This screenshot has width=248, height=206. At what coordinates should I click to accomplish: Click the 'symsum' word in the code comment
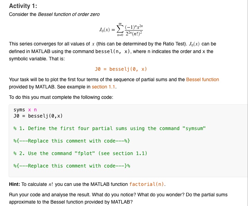194,128
